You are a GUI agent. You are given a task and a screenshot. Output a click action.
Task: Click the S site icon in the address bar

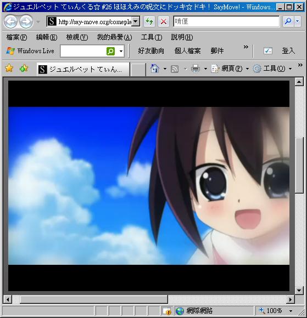point(52,21)
